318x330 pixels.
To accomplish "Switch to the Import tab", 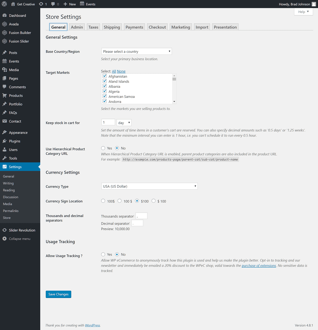I will pyautogui.click(x=202, y=27).
